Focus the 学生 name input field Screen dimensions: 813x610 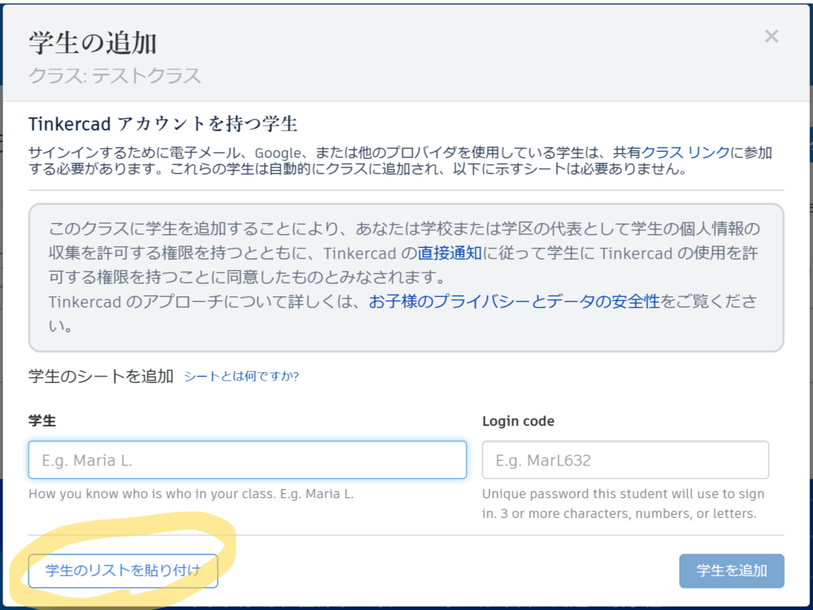(x=248, y=460)
